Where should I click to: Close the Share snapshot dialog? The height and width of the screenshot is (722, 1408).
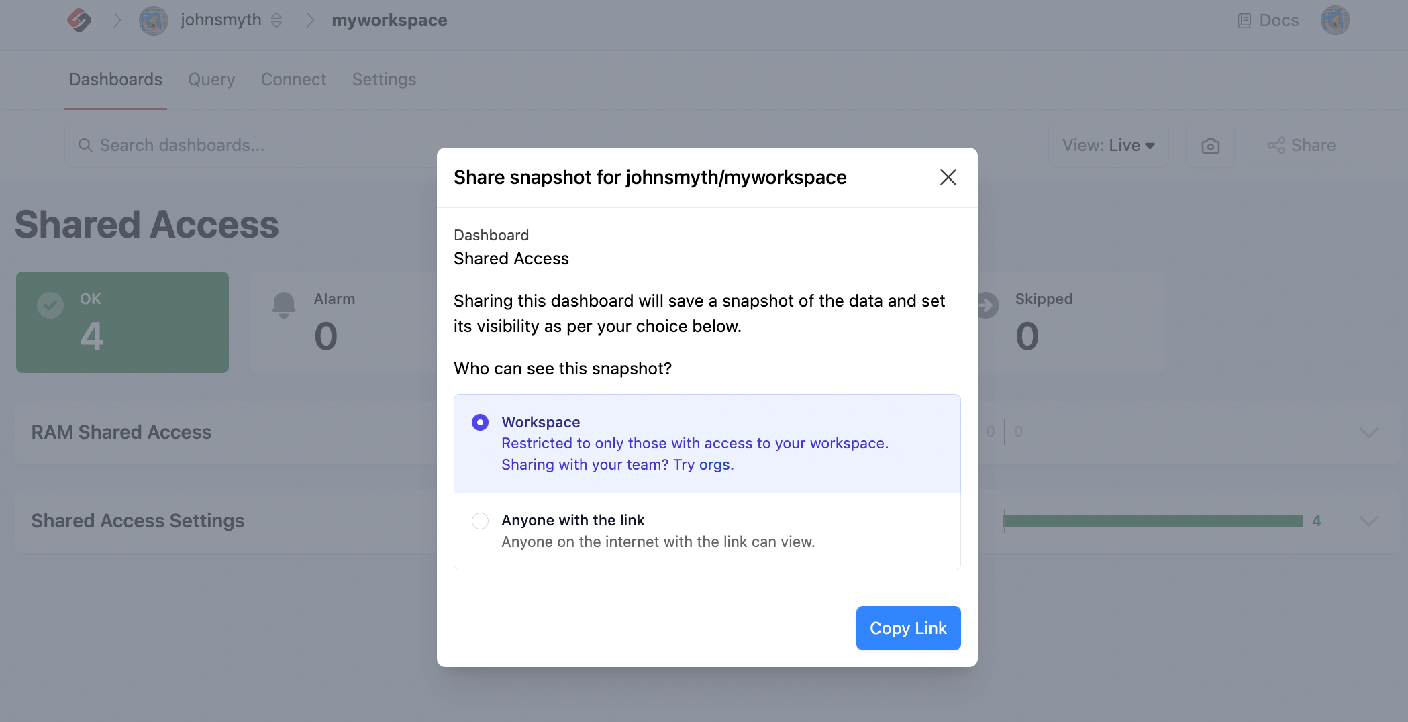tap(948, 177)
